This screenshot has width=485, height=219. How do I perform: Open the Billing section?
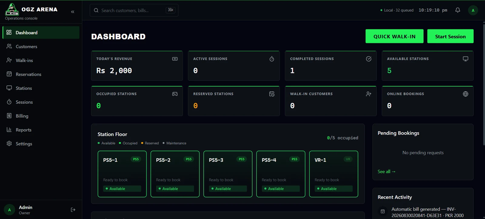(x=41, y=116)
